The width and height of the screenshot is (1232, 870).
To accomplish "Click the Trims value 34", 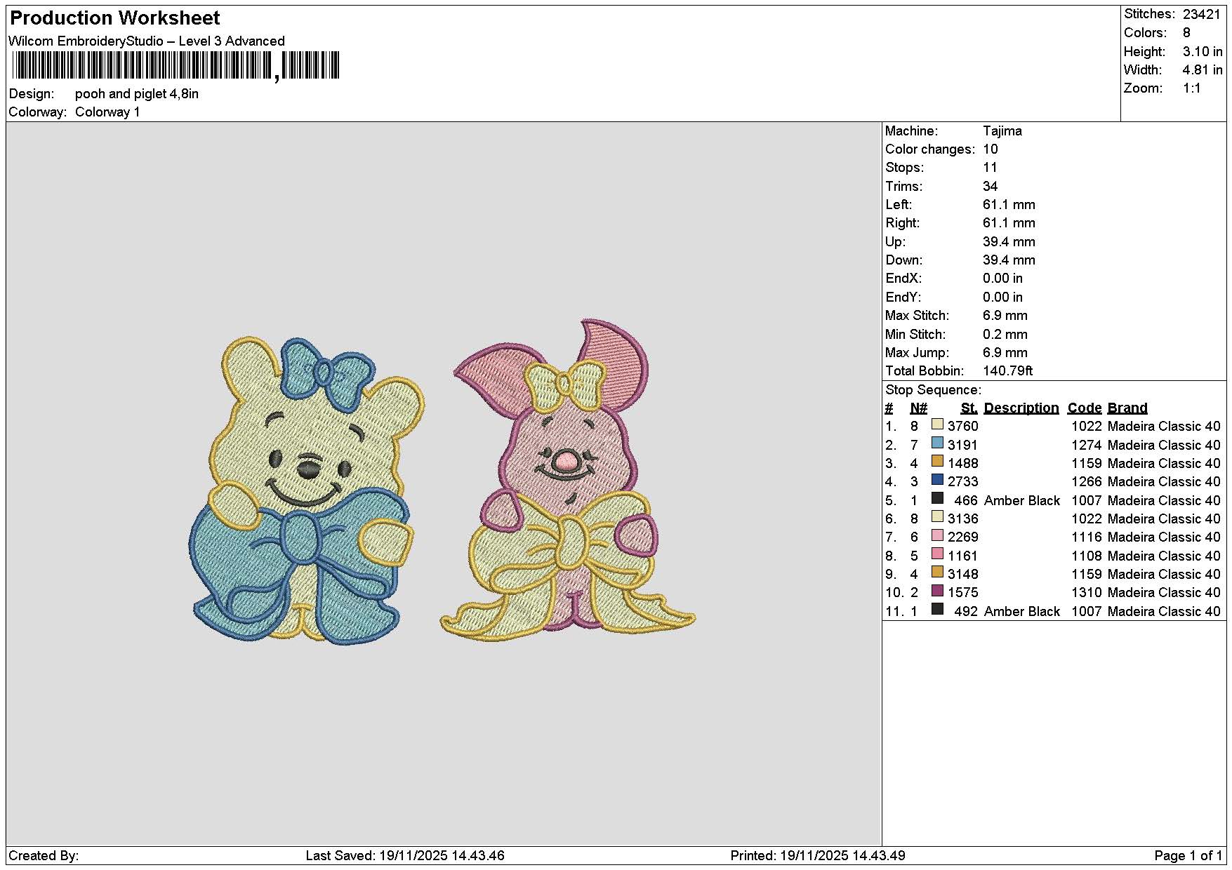I will pyautogui.click(x=991, y=186).
